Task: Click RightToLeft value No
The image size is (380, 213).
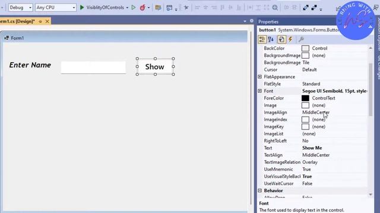Action: [x=305, y=141]
